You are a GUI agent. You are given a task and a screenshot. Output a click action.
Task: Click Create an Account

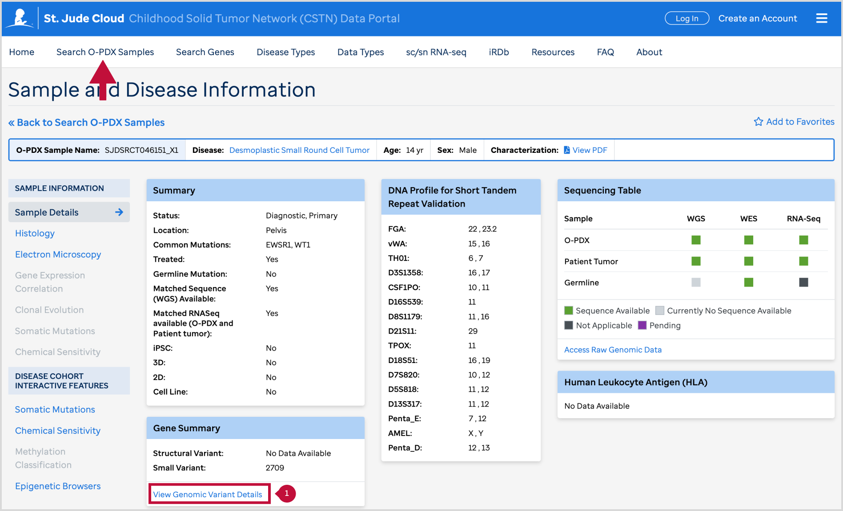(x=758, y=18)
